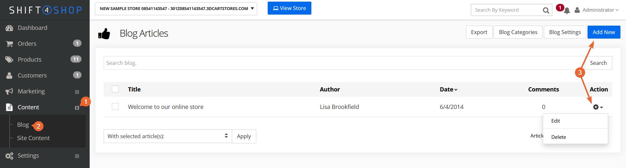Choose Edit from the action menu

(x=556, y=121)
